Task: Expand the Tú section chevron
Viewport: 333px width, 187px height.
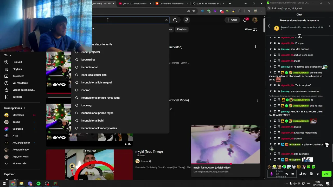Action: [x=10, y=55]
